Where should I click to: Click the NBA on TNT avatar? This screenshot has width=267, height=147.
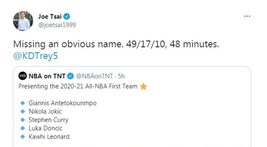coord(23,76)
